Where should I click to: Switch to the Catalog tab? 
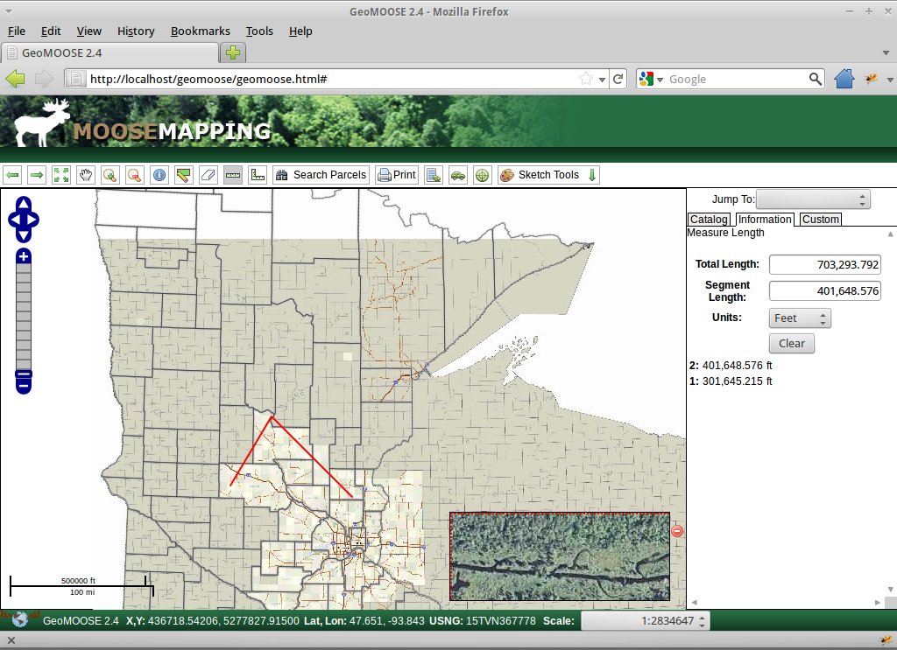click(709, 220)
